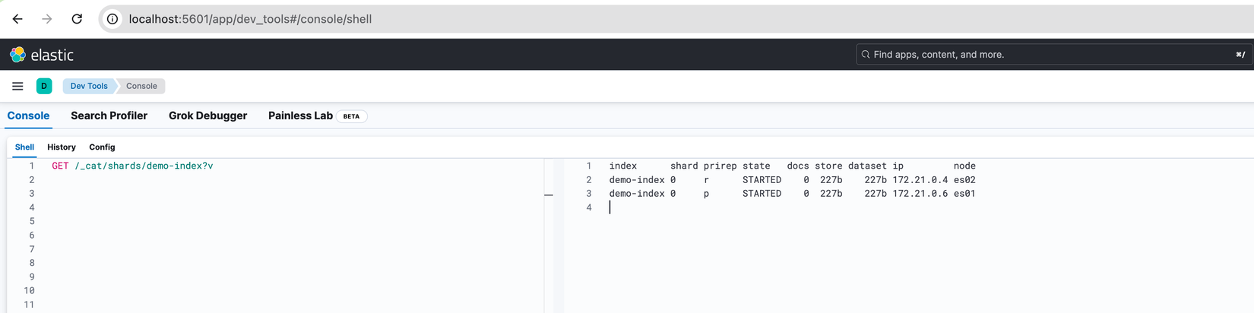The width and height of the screenshot is (1254, 313).
Task: Open the hamburger navigation menu
Action: 17,86
